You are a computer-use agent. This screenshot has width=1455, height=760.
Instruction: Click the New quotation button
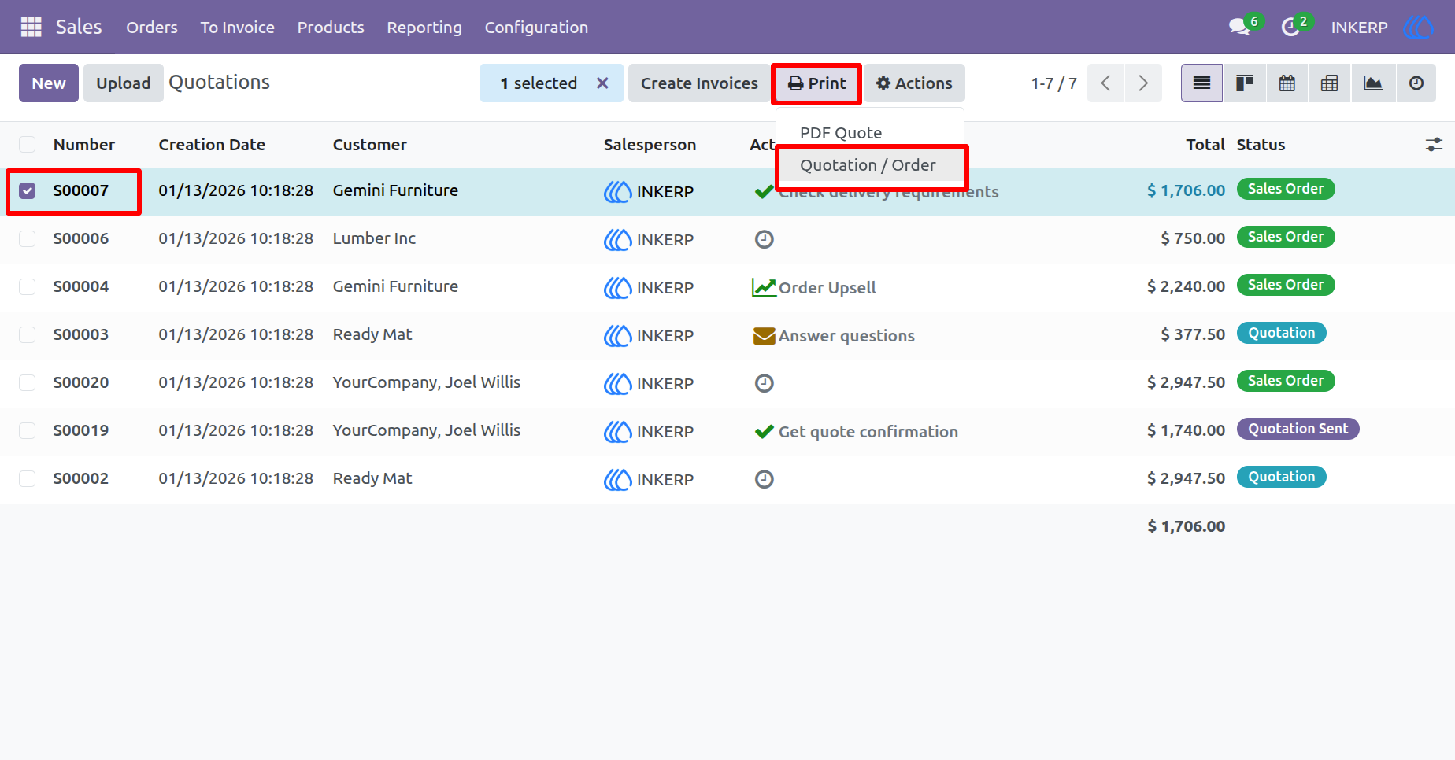[x=49, y=83]
